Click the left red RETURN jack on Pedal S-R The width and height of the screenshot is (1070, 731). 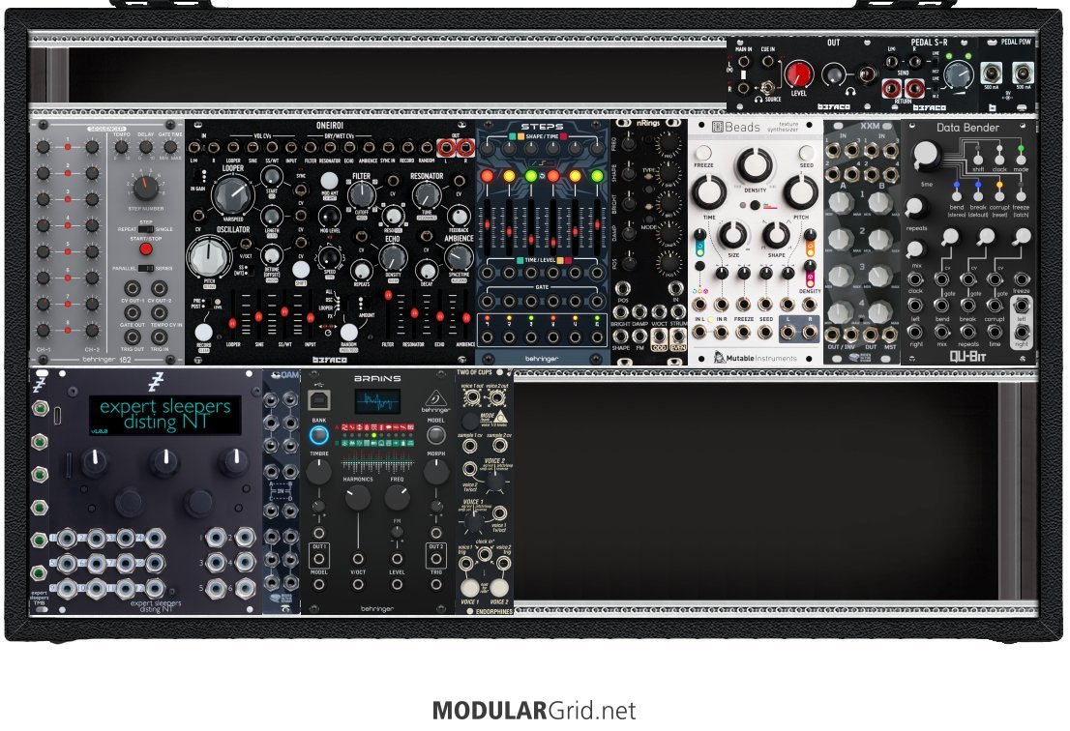[892, 89]
